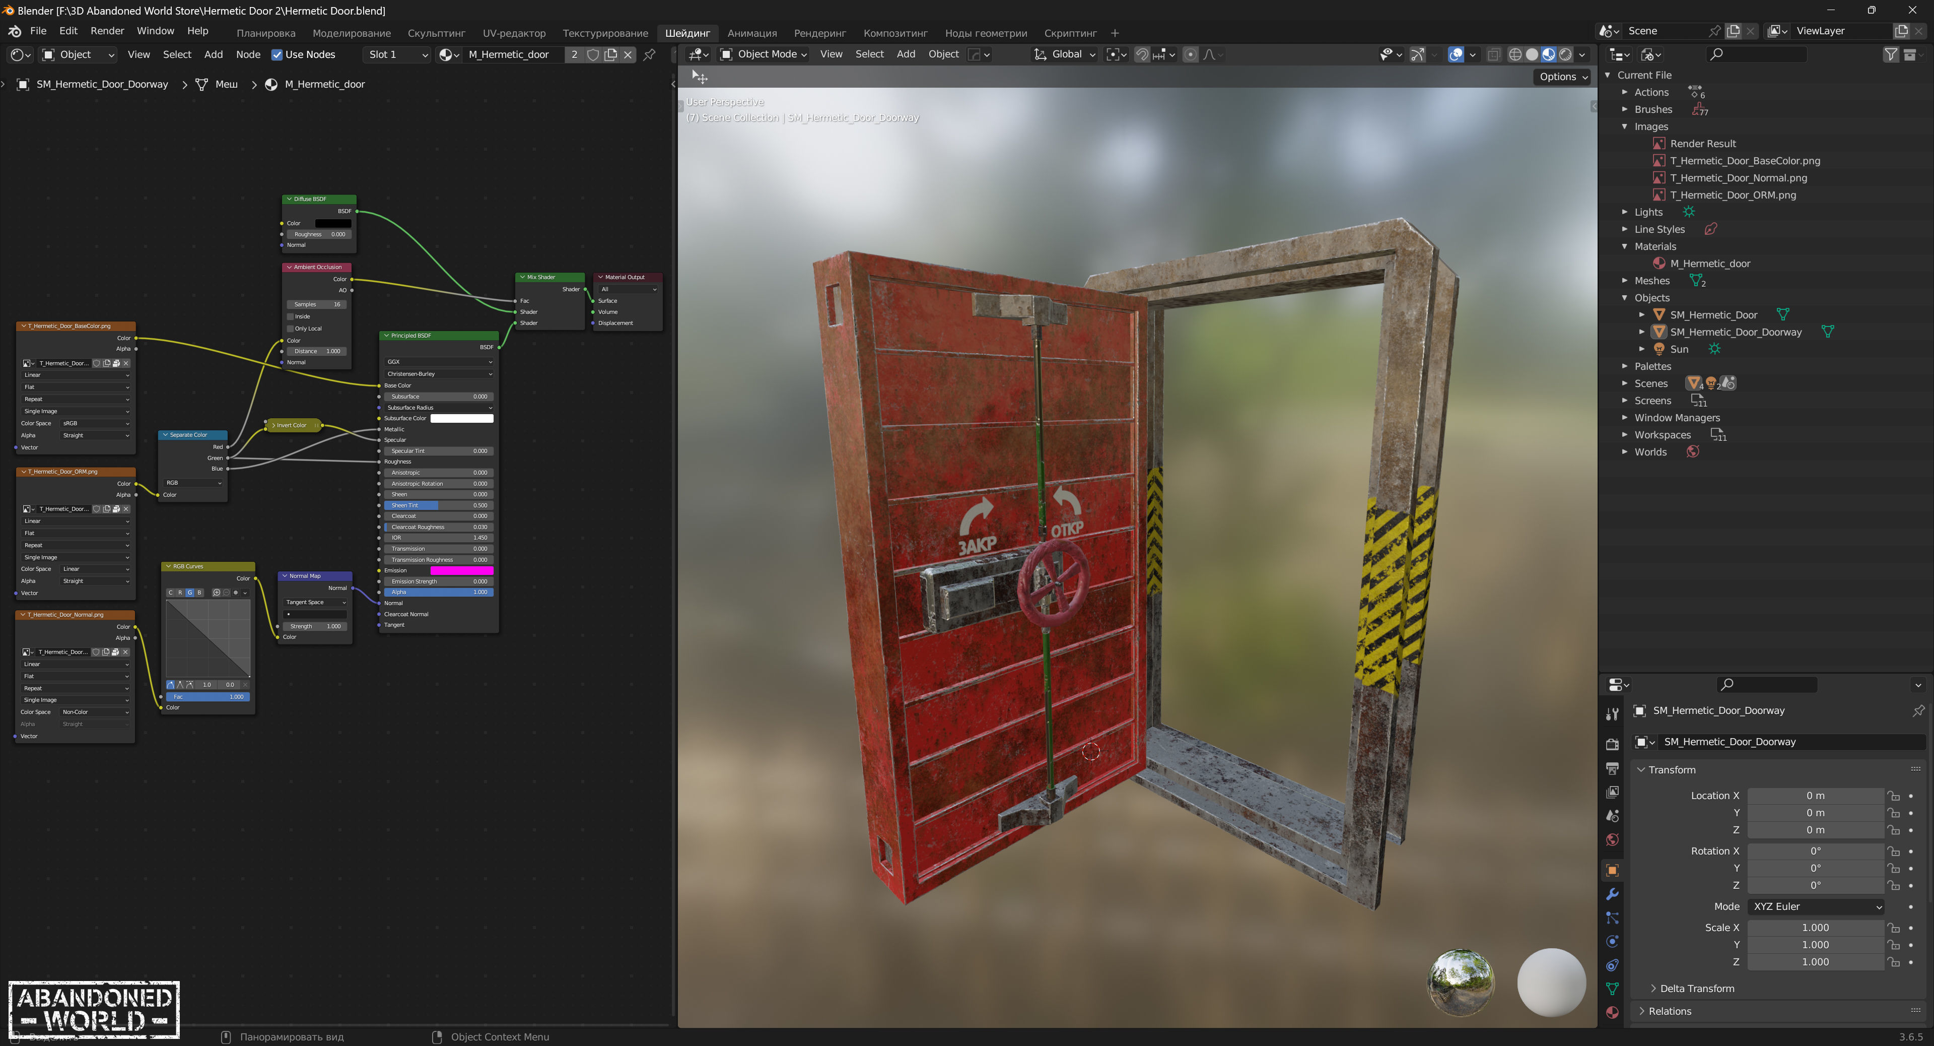Switch to the Моделирование workspace tab

(x=352, y=33)
